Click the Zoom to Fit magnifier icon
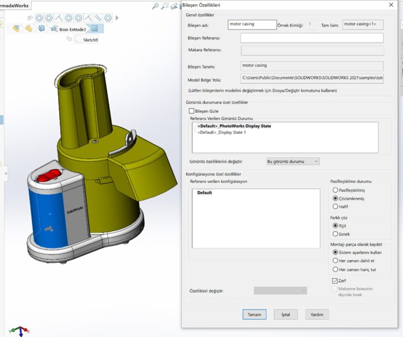 click(x=155, y=6)
